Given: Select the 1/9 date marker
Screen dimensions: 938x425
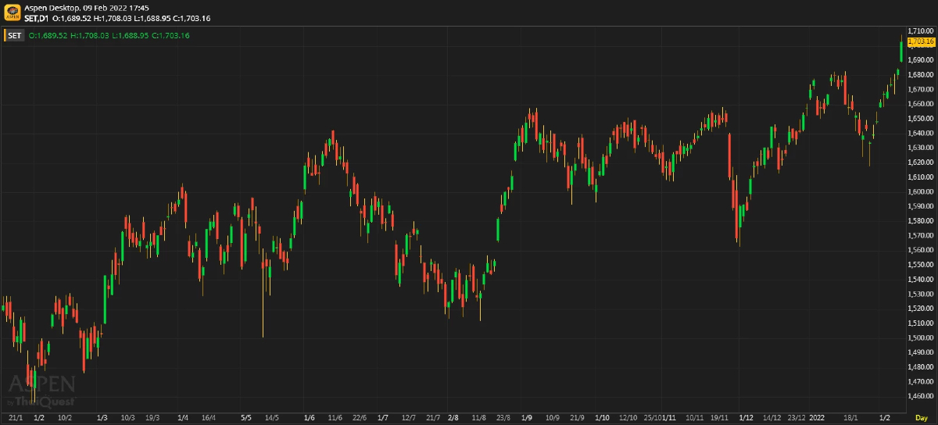Looking at the screenshot, I should (x=526, y=418).
